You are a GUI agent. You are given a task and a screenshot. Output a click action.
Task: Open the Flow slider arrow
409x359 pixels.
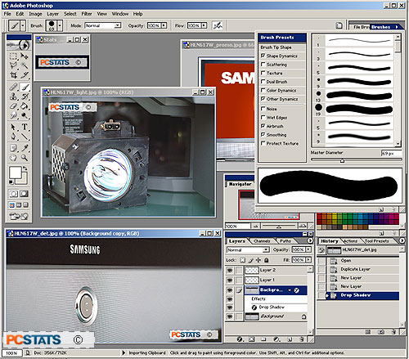coord(204,25)
